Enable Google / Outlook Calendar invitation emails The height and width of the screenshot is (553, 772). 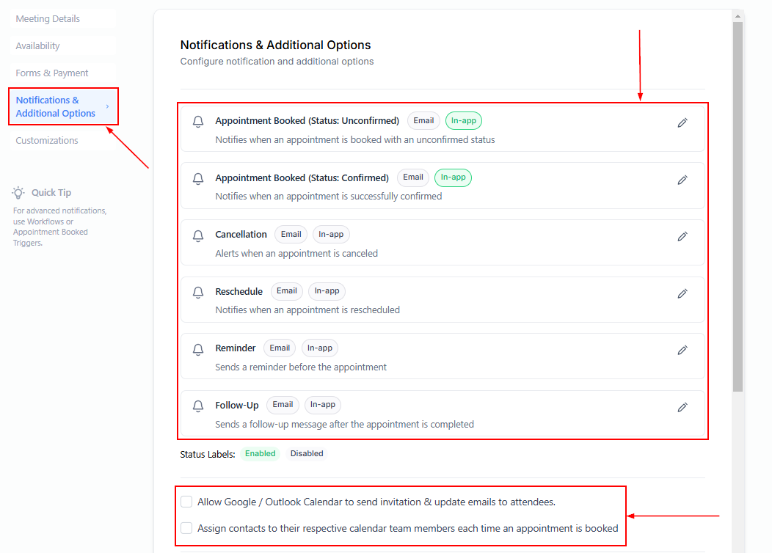[x=187, y=502]
